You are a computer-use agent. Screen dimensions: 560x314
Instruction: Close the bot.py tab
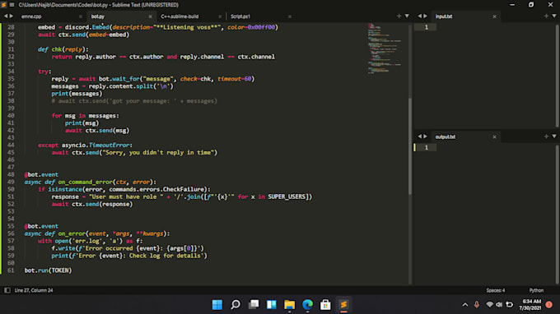click(x=150, y=16)
